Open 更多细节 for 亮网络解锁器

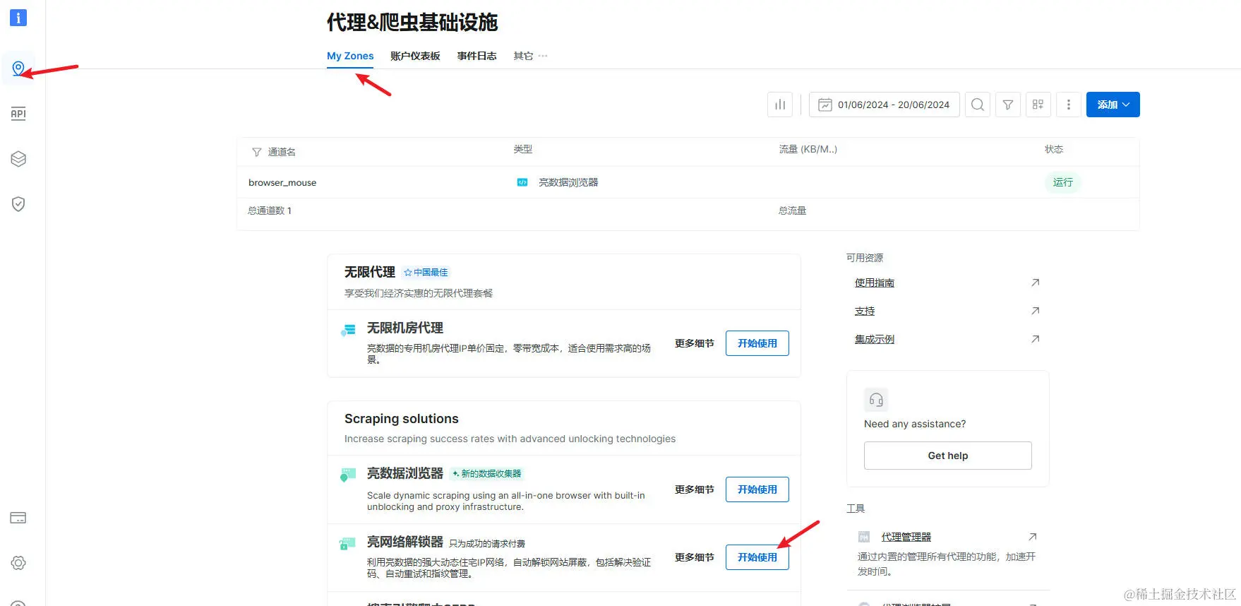click(695, 557)
